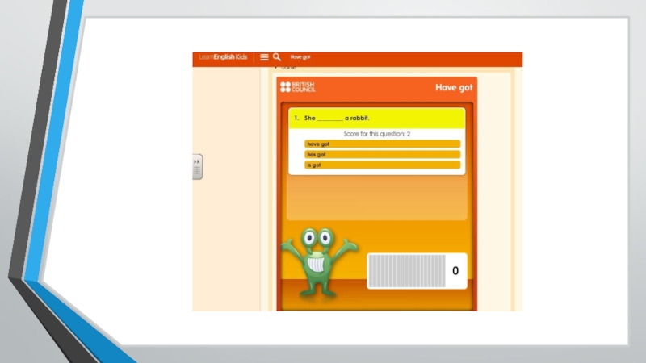646x363 pixels.
Task: Select the 'have got' answer
Action: point(382,144)
